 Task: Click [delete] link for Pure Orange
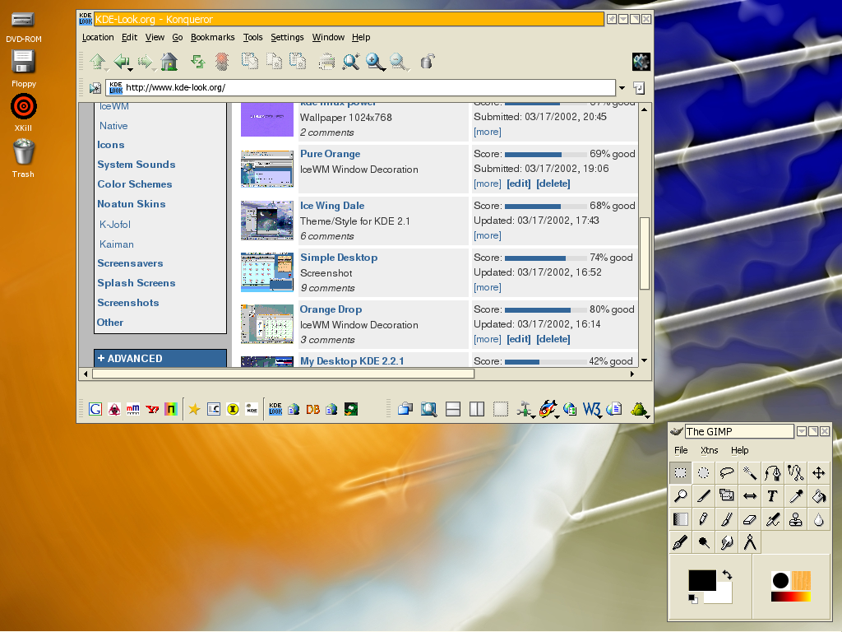coord(553,184)
